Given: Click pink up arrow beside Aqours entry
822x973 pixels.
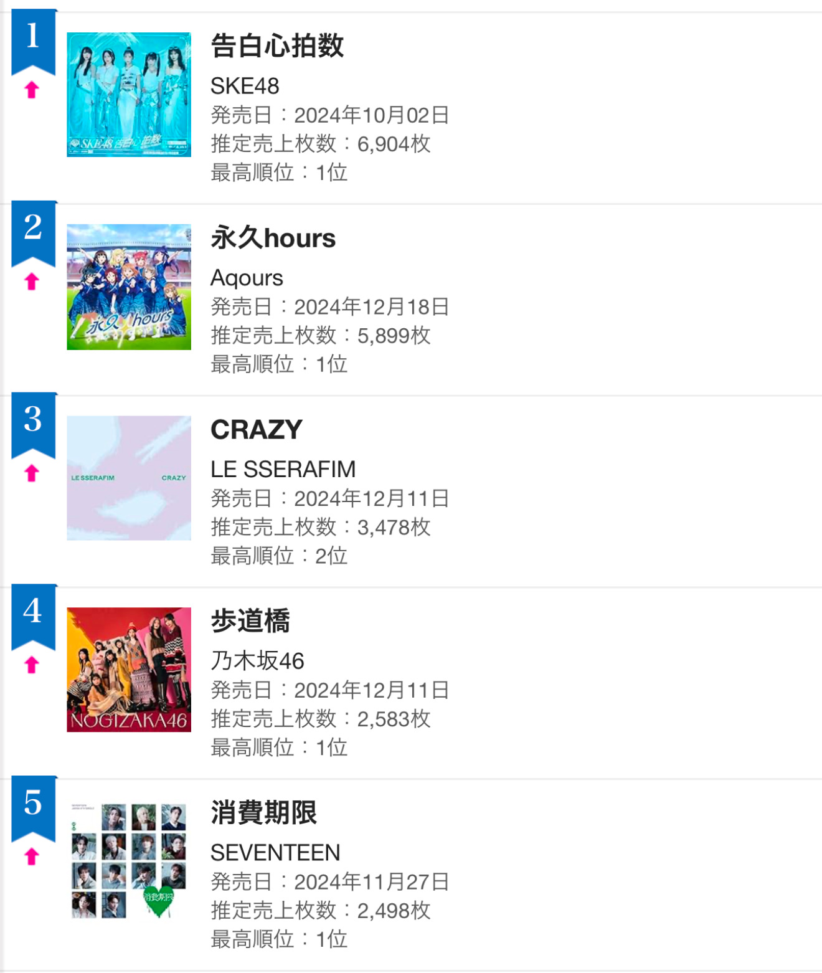Looking at the screenshot, I should [32, 282].
